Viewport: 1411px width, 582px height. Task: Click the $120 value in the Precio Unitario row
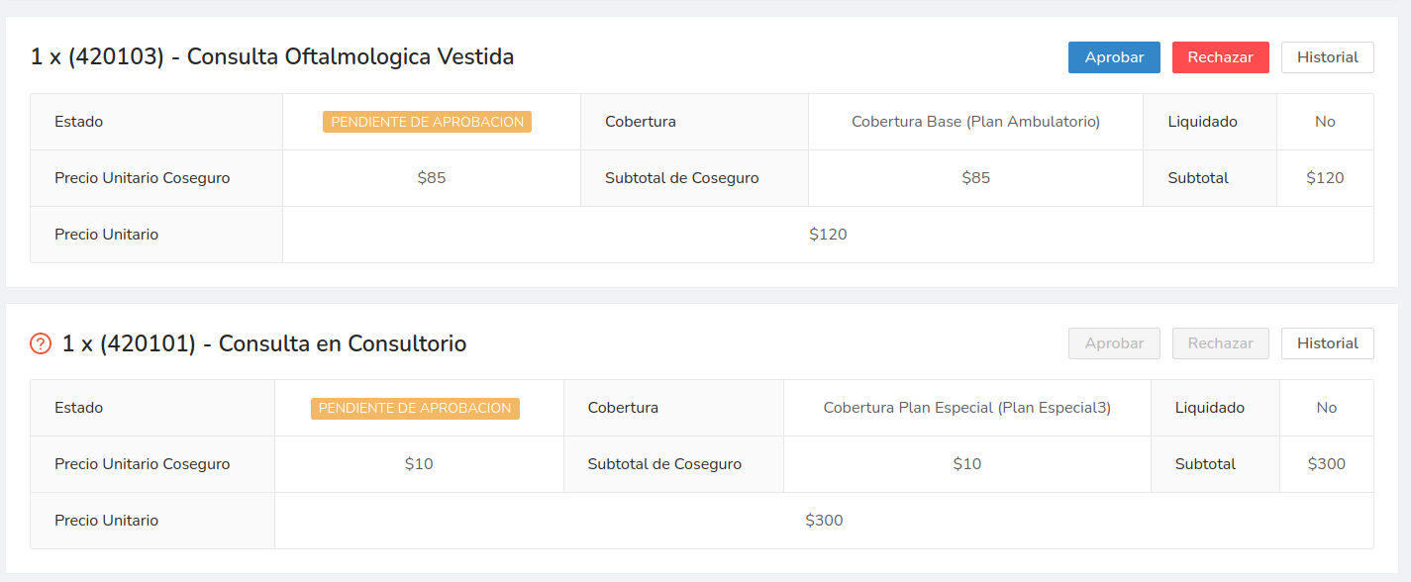pos(828,235)
